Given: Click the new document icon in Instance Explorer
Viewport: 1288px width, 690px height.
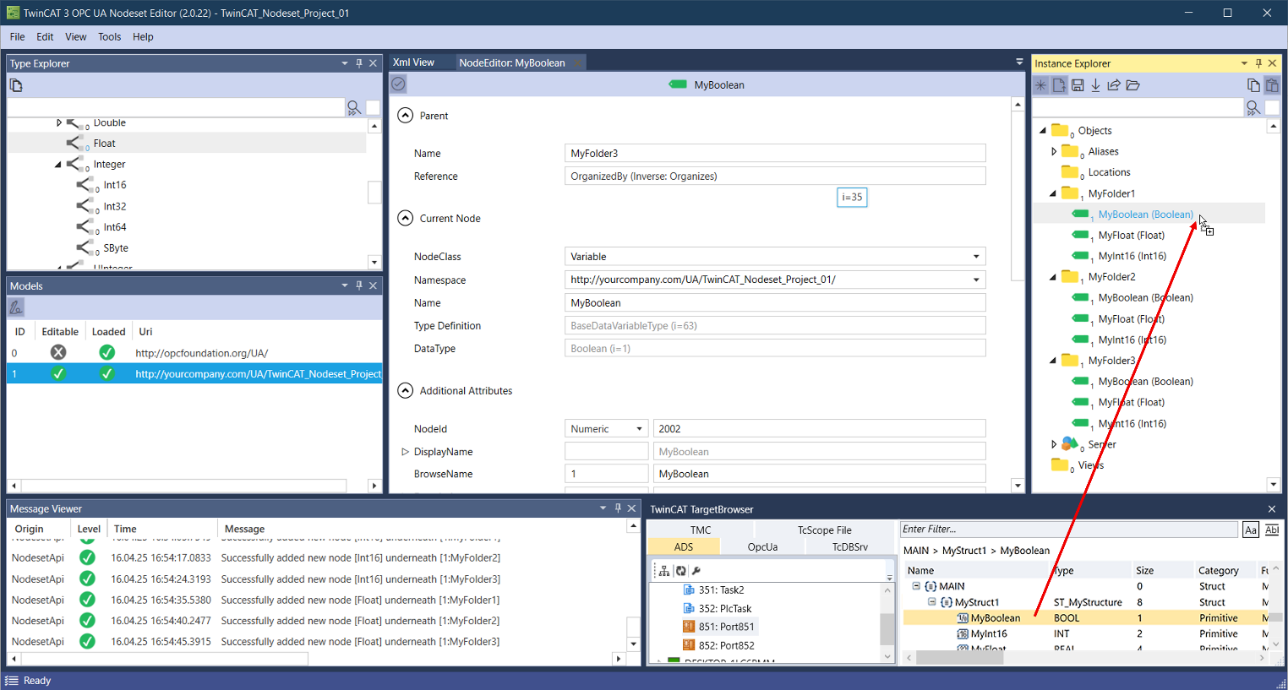Looking at the screenshot, I should pos(1059,85).
